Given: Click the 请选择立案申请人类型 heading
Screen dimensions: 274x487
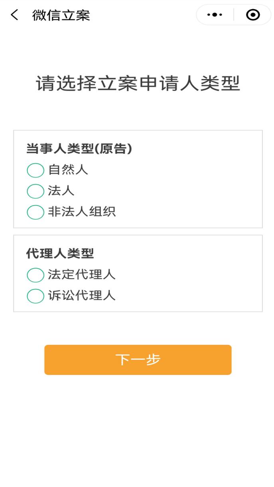Looking at the screenshot, I should (138, 84).
